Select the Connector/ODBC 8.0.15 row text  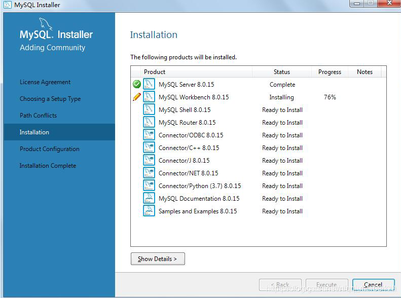pos(191,135)
